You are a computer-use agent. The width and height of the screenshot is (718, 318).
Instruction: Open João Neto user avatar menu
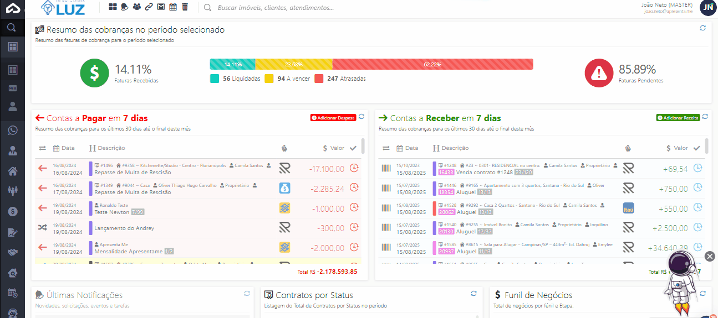click(707, 7)
